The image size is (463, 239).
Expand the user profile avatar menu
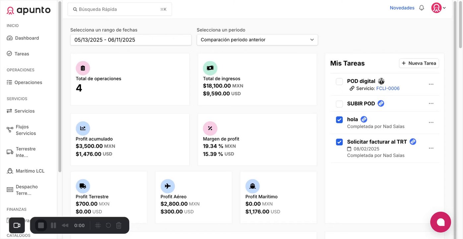pos(438,8)
